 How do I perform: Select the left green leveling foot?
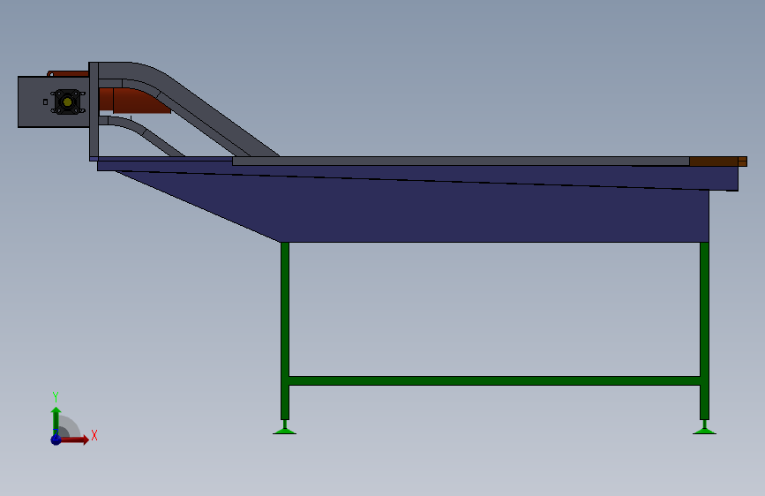[x=284, y=428]
